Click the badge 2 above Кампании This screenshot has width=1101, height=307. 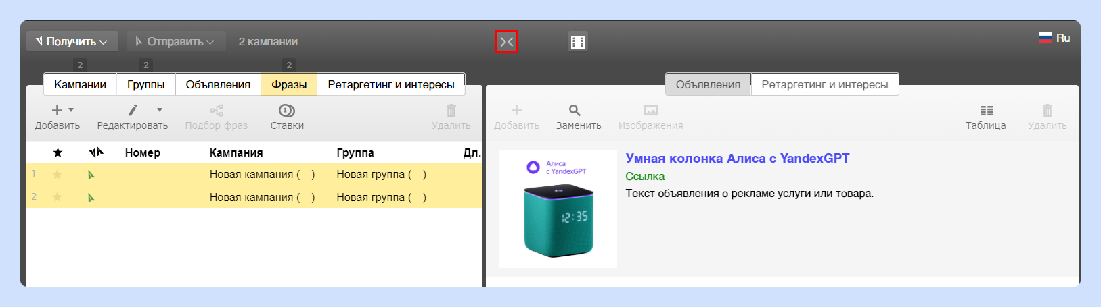[x=80, y=65]
